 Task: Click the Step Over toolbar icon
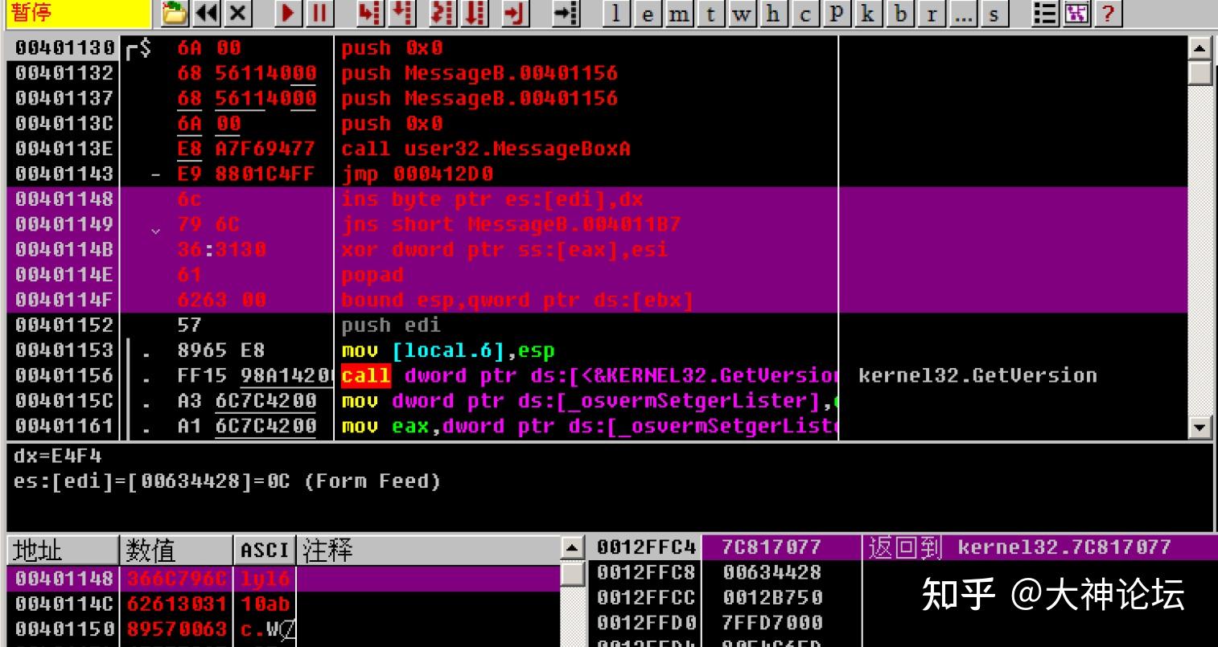click(x=401, y=14)
